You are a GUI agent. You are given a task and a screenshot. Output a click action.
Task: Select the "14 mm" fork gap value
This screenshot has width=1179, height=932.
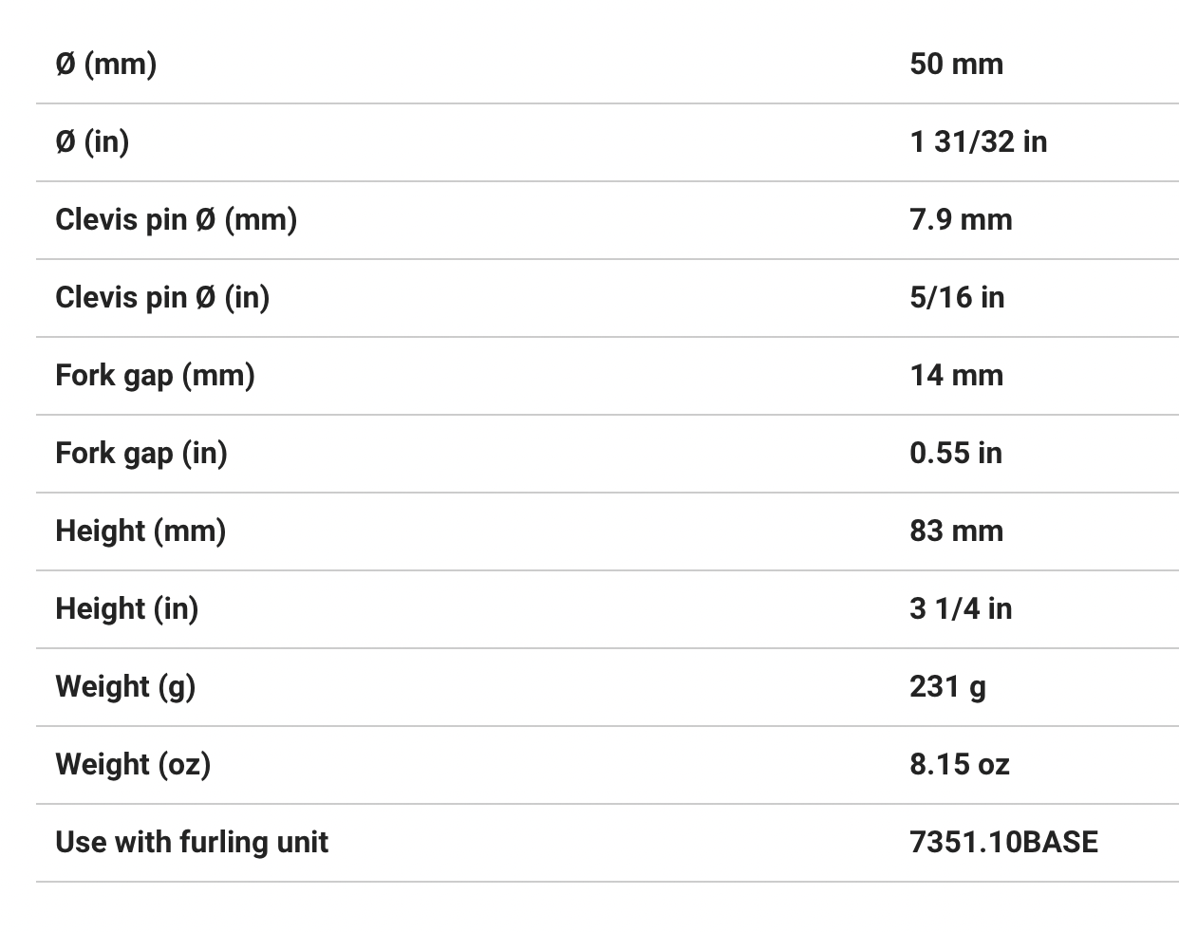click(x=956, y=376)
